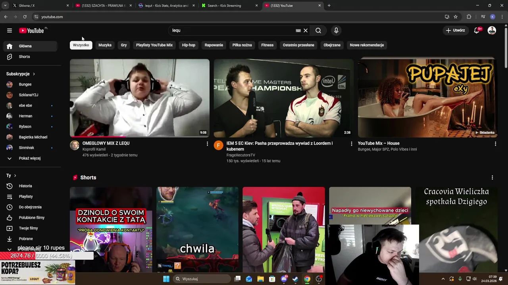Screen dimensions: 508x285
Task: Click the YouTube logo
Action: pyautogui.click(x=31, y=30)
